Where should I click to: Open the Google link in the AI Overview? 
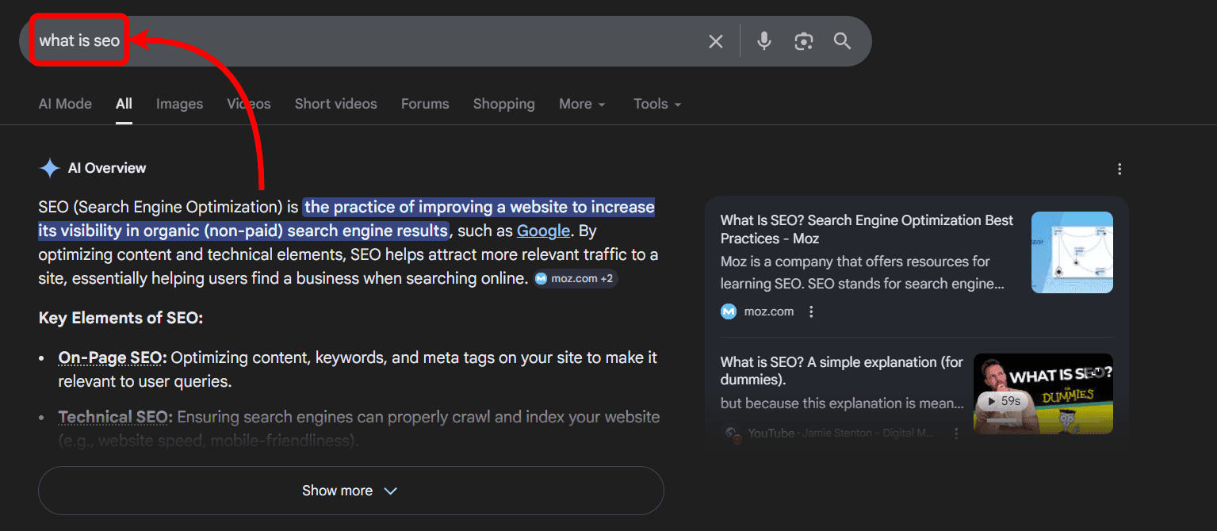pyautogui.click(x=542, y=230)
